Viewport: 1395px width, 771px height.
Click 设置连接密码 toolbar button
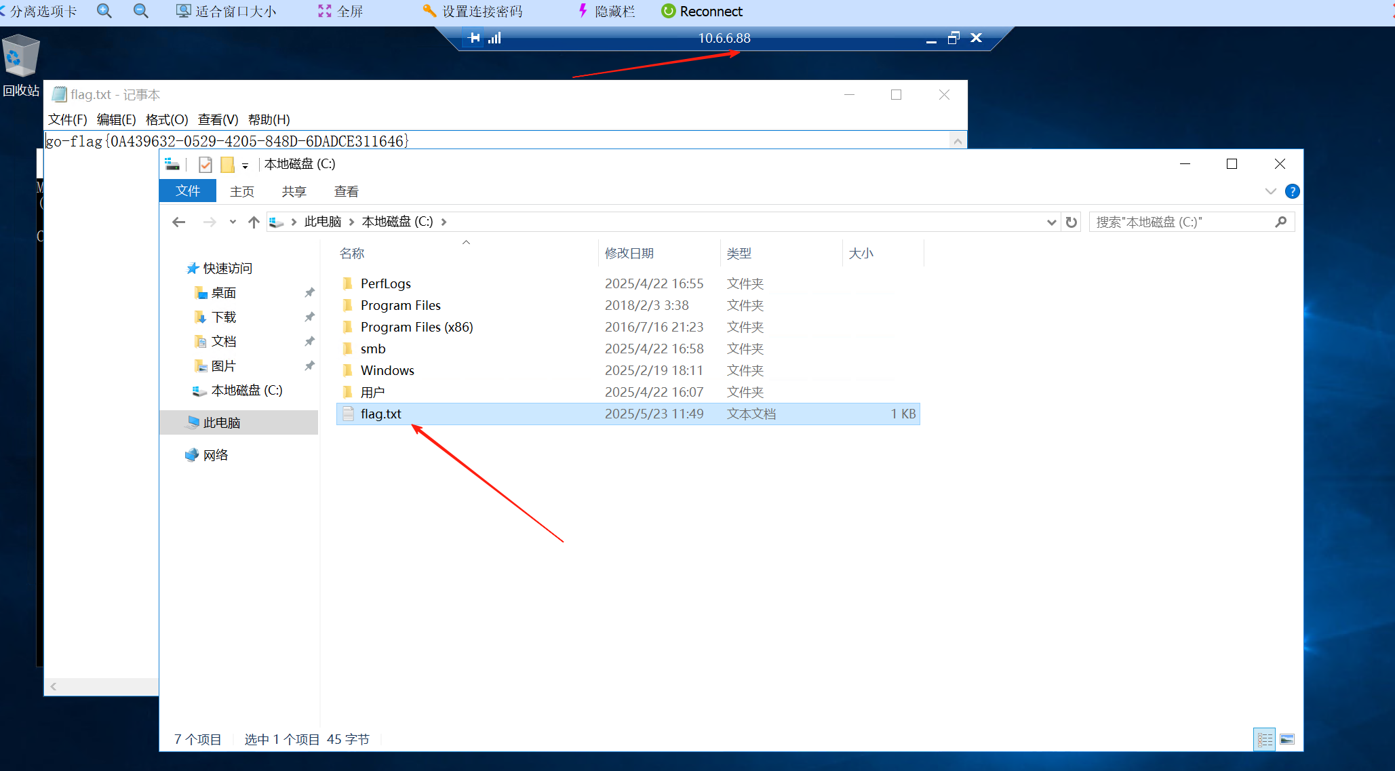coord(473,11)
